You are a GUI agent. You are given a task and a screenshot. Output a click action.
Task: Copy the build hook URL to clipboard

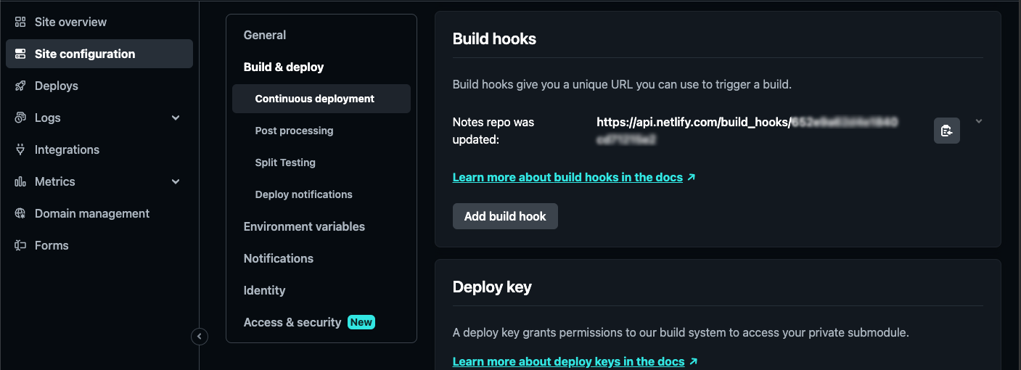(946, 131)
